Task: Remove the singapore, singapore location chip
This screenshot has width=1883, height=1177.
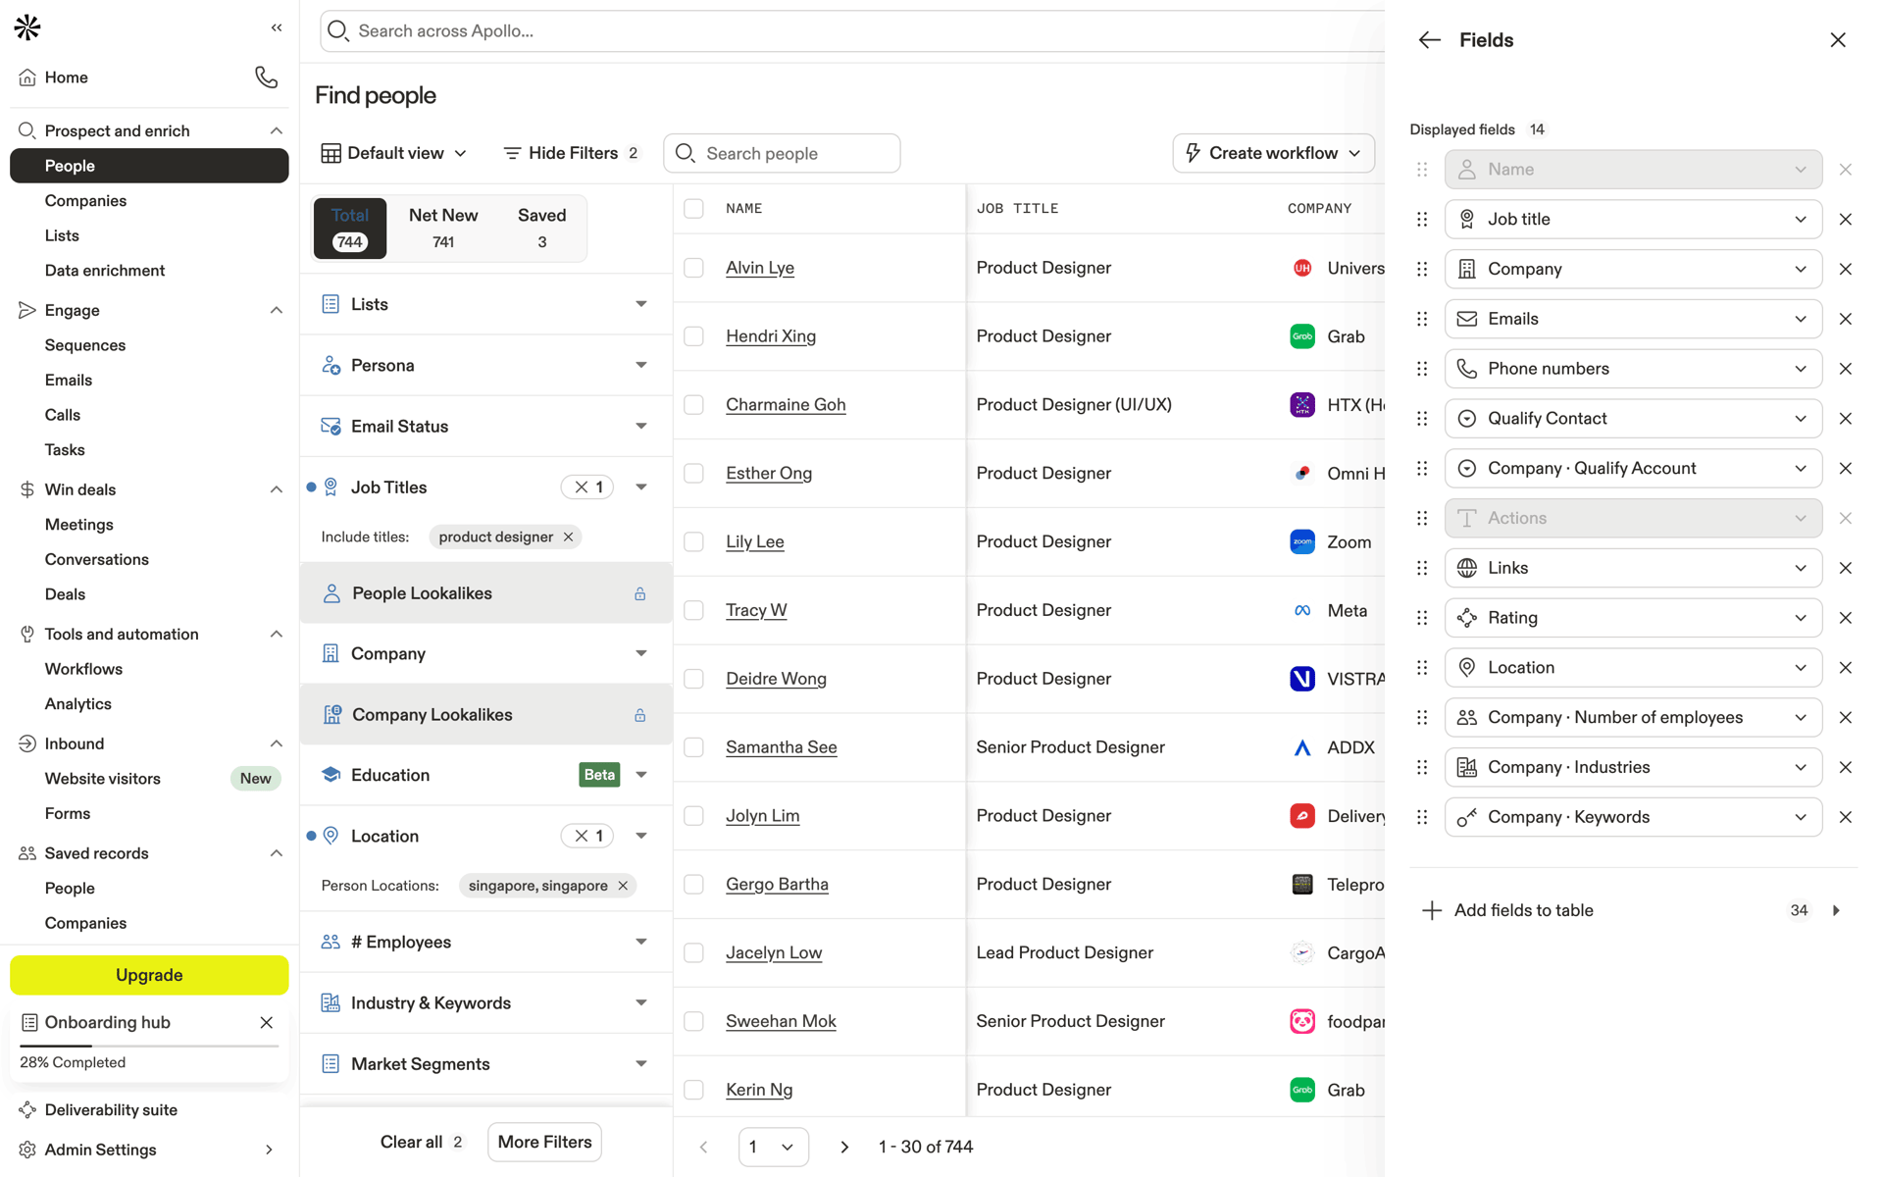Action: [x=623, y=886]
